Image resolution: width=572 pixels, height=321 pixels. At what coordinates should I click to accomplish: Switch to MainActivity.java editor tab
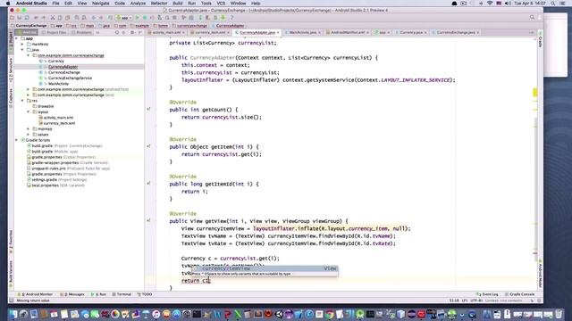coord(302,32)
